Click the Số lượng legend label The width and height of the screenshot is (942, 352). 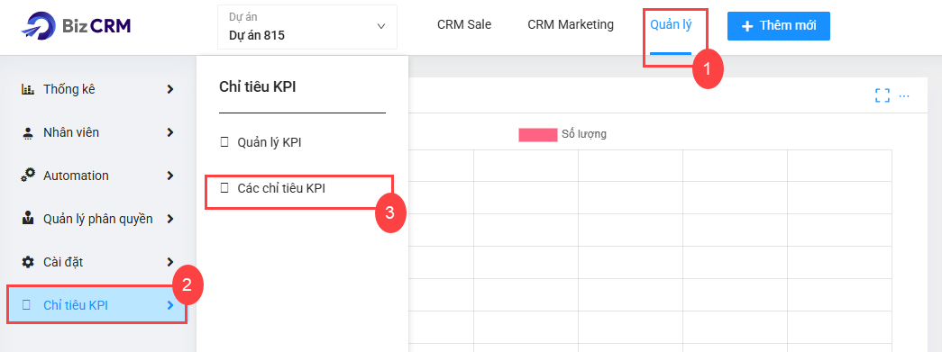pyautogui.click(x=584, y=134)
